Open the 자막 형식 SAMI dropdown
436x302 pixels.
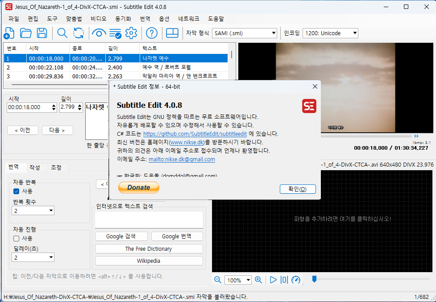pyautogui.click(x=245, y=33)
